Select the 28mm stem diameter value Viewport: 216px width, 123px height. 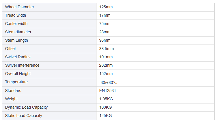tap(105, 32)
